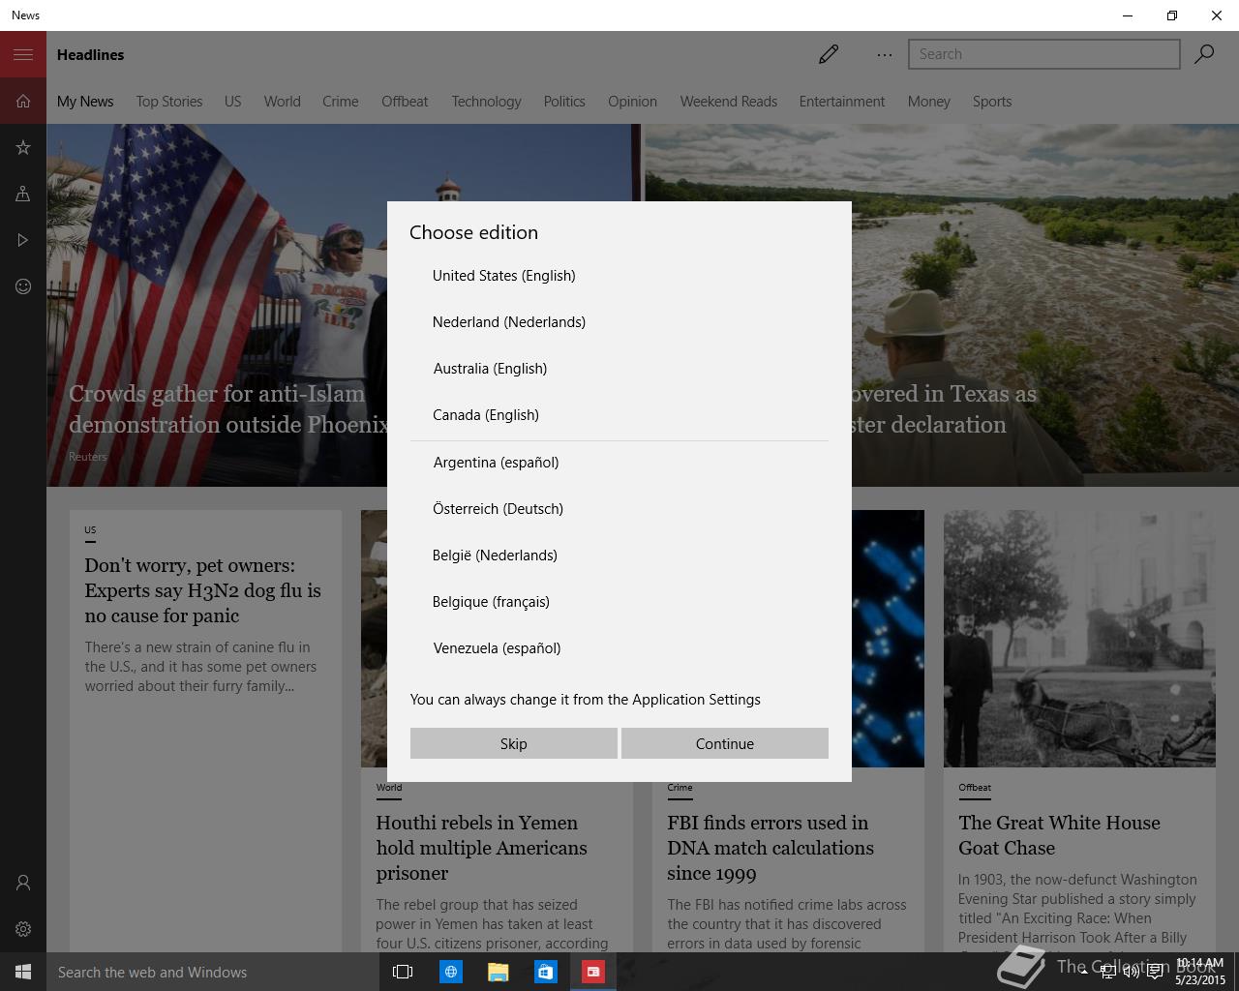Click the smiley feedback icon in sidebar
This screenshot has width=1239, height=991.
23,286
